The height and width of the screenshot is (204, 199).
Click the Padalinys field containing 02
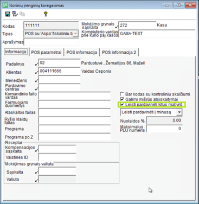(59, 63)
